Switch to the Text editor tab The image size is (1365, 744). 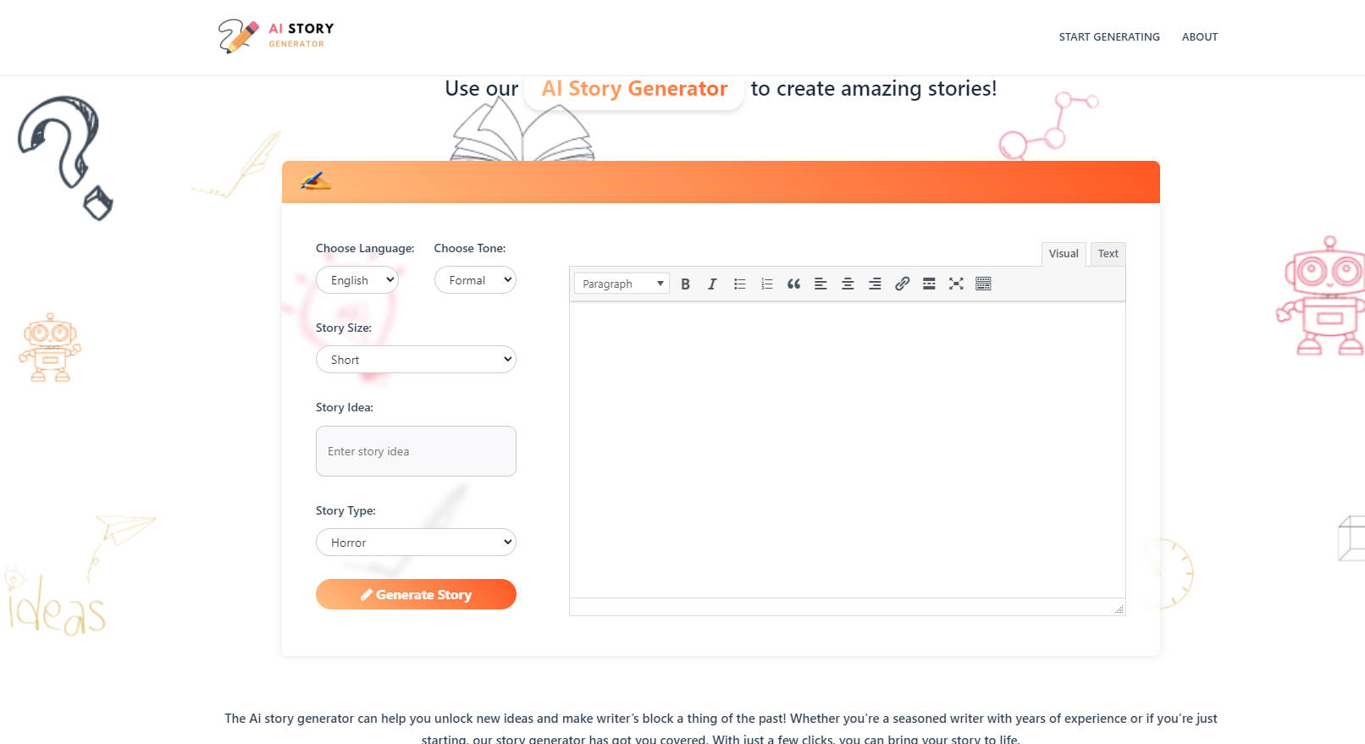pos(1108,254)
